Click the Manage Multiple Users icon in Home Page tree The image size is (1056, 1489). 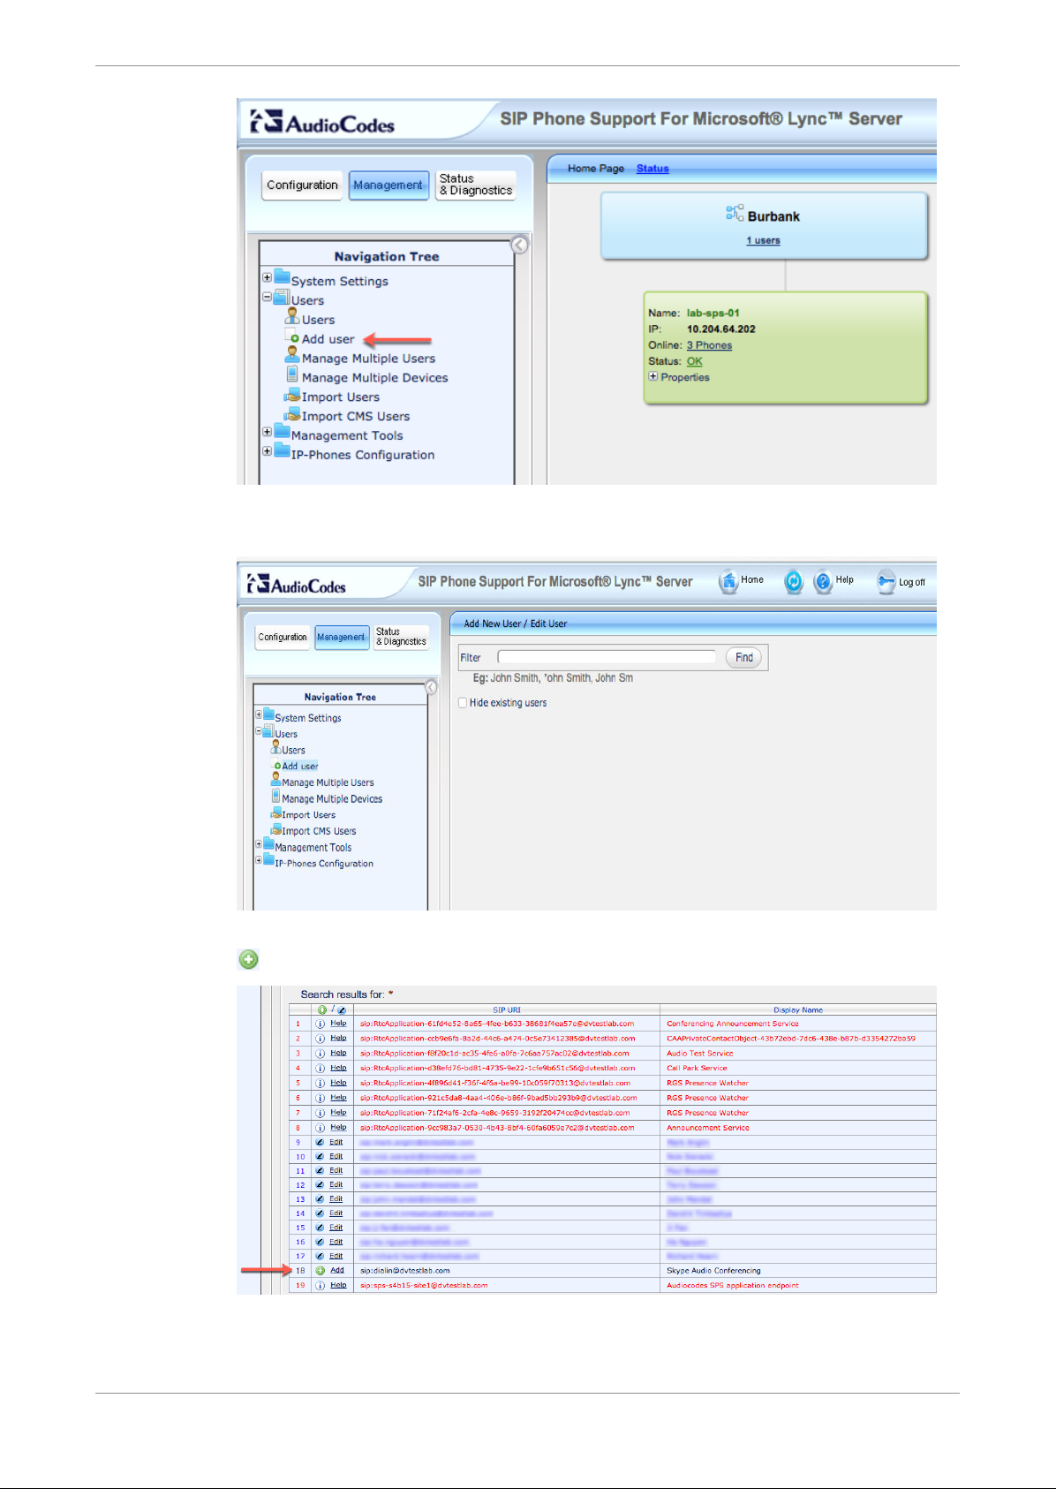pyautogui.click(x=292, y=355)
